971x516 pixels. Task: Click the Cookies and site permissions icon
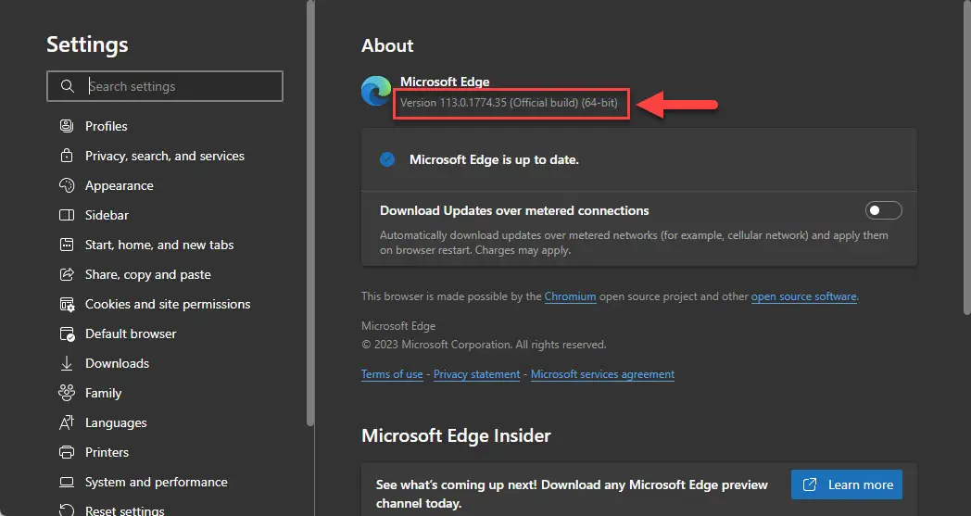pos(67,304)
